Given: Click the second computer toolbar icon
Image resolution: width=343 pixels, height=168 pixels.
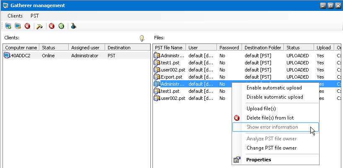Looking at the screenshot, I should 18,26.
